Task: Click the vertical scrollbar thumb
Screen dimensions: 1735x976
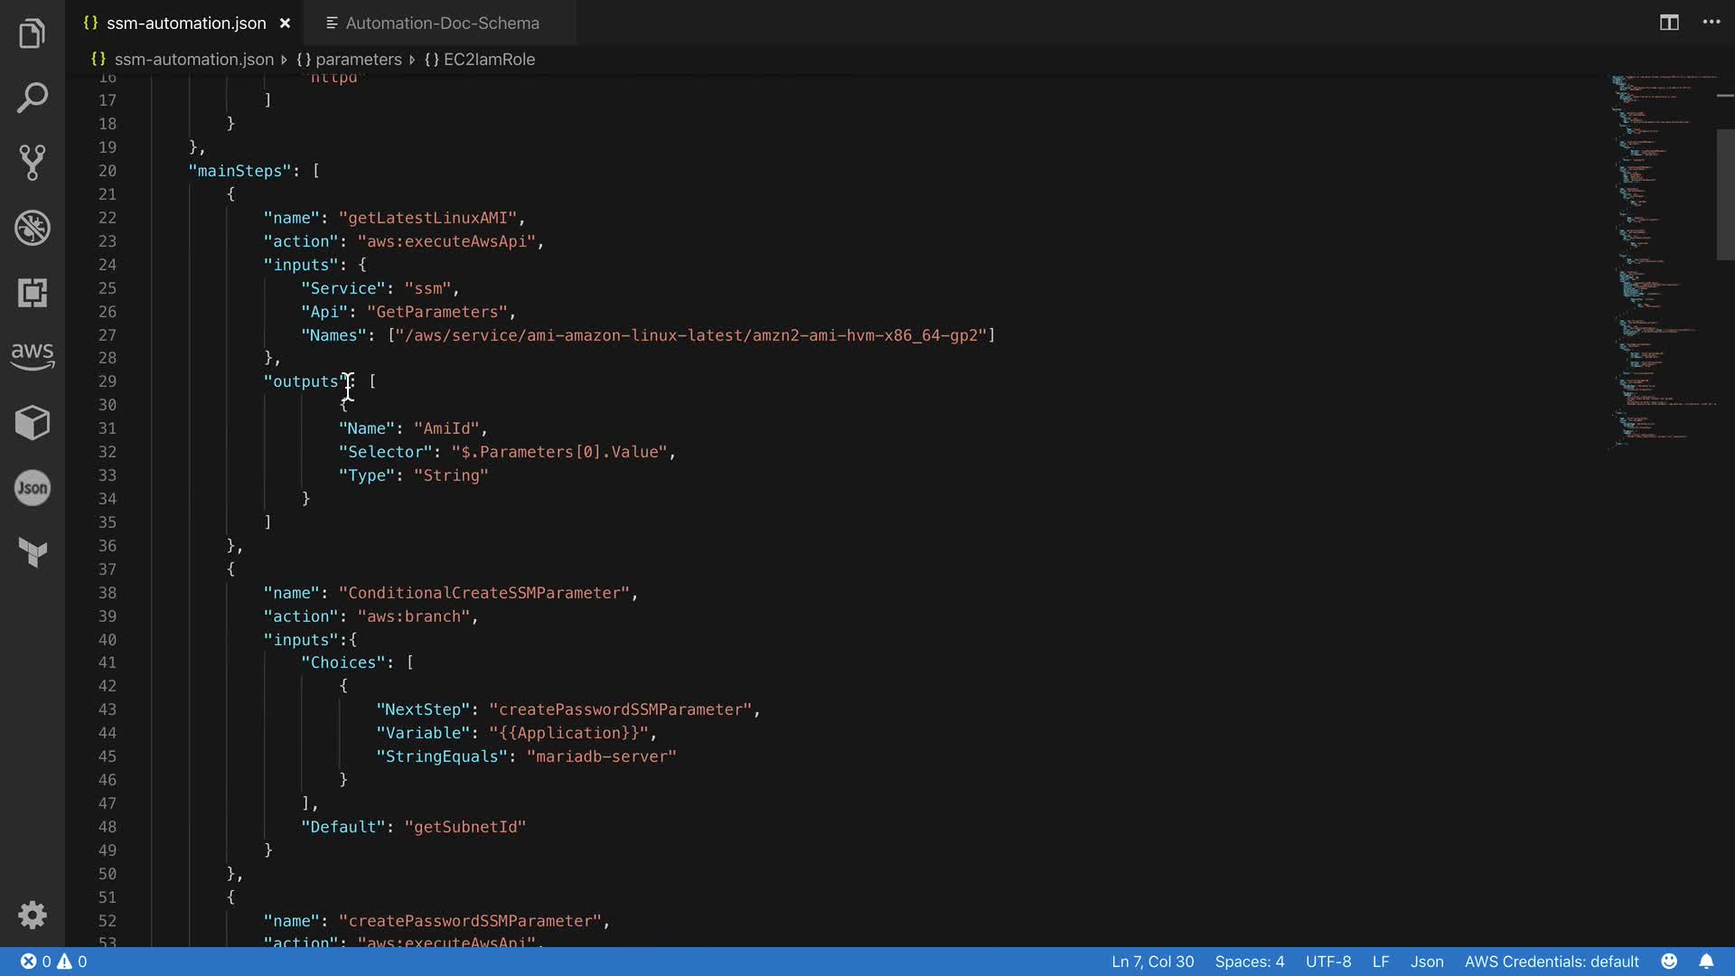Action: click(1725, 194)
